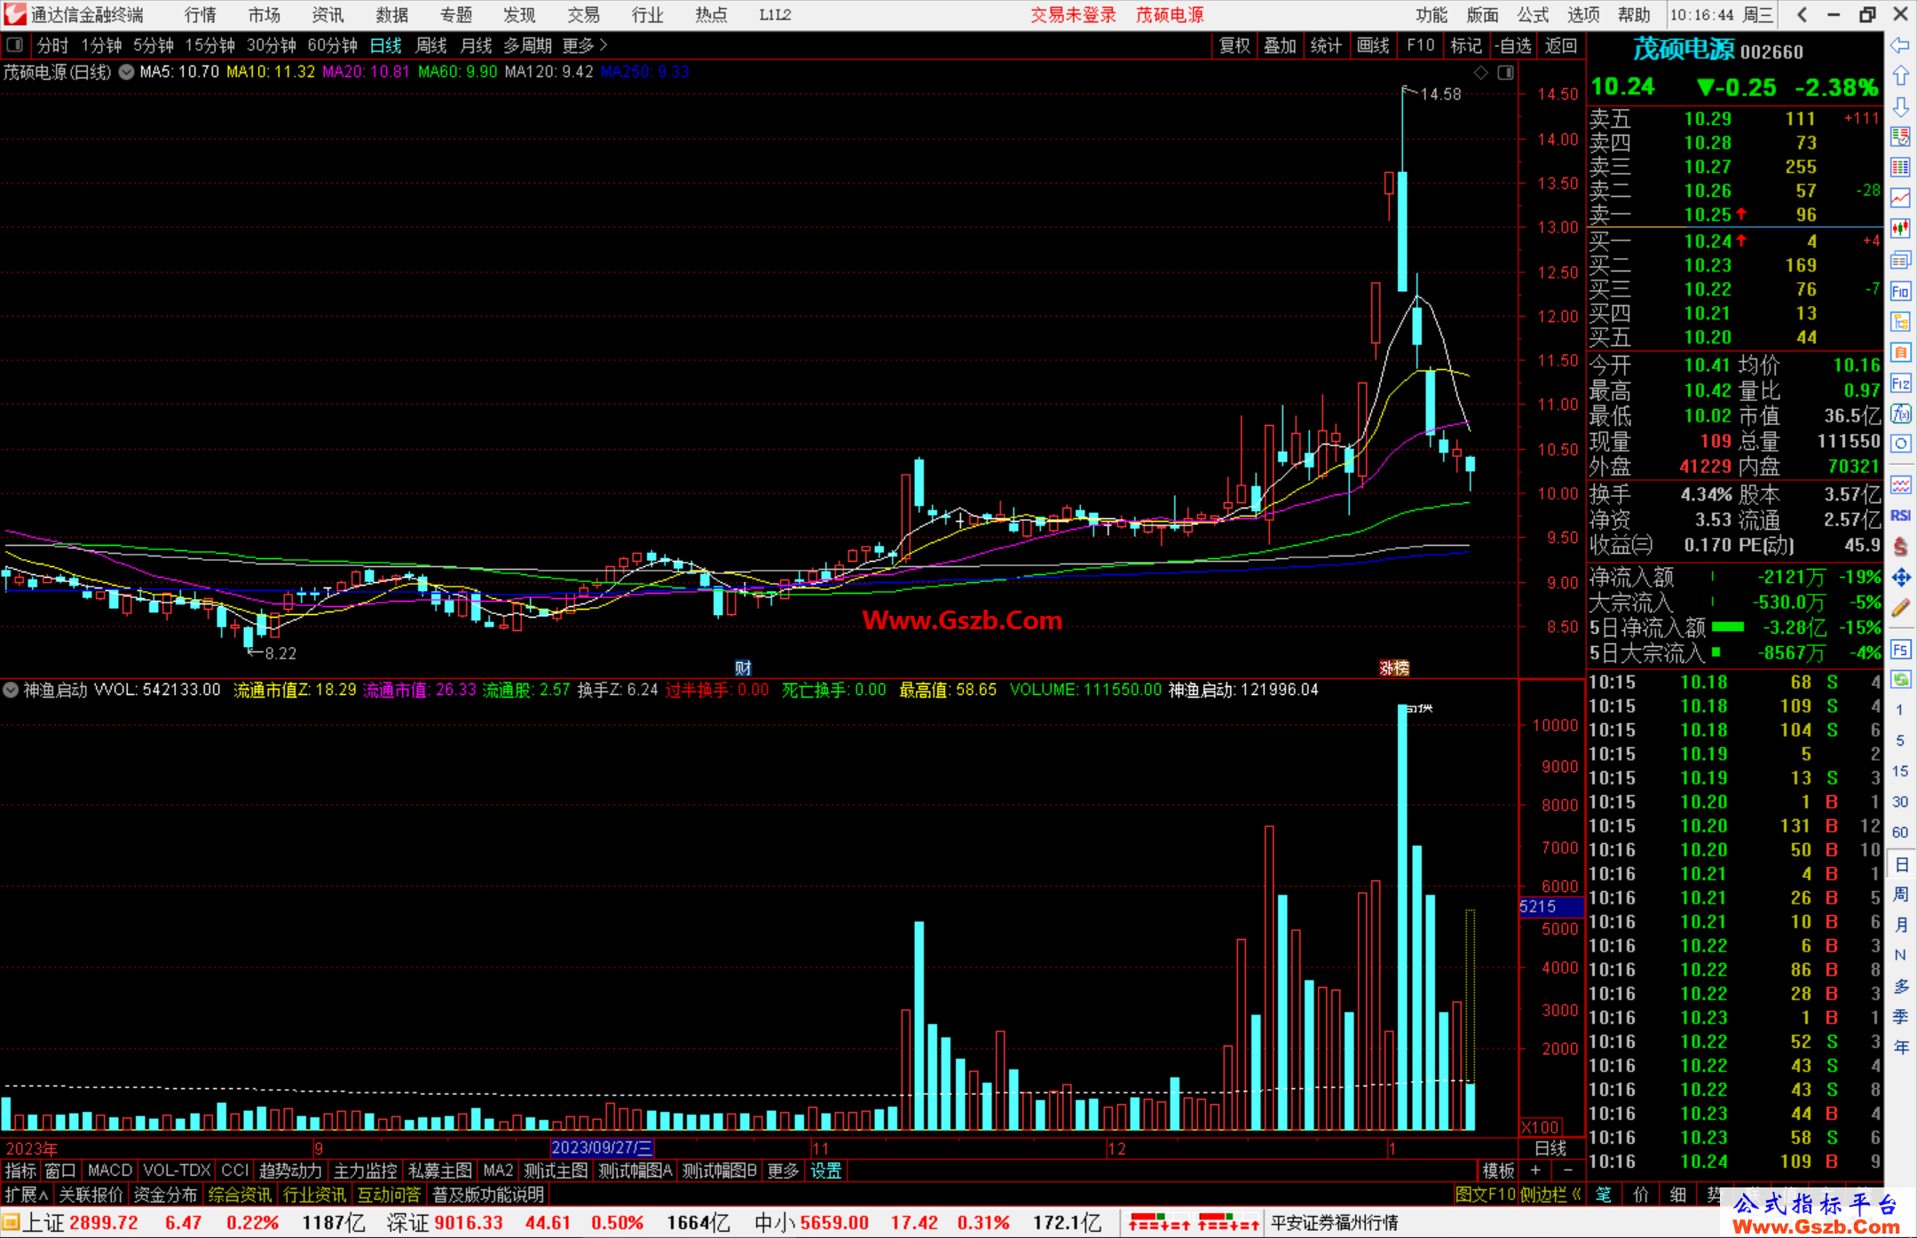Select the four-way move arrows sidebar icon
The height and width of the screenshot is (1238, 1917).
[1900, 578]
